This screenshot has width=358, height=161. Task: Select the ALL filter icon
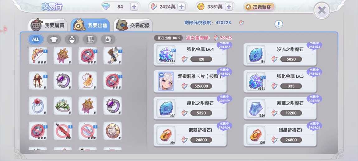click(35, 39)
